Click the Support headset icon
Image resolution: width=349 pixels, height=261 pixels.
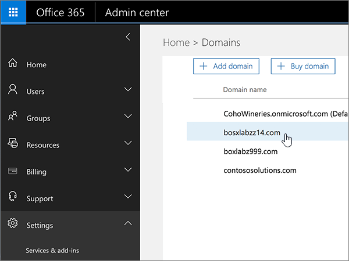coord(12,198)
